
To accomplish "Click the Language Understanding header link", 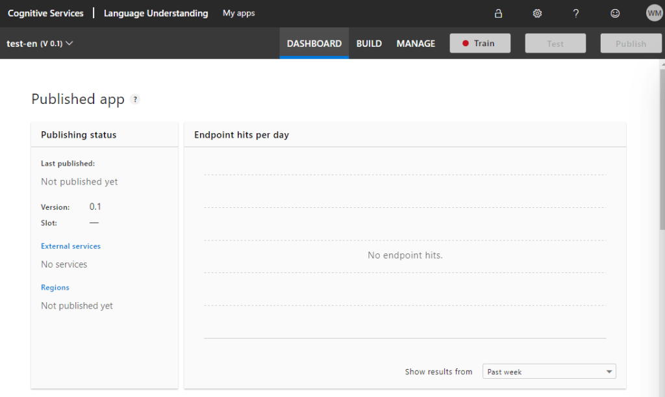I will click(156, 13).
